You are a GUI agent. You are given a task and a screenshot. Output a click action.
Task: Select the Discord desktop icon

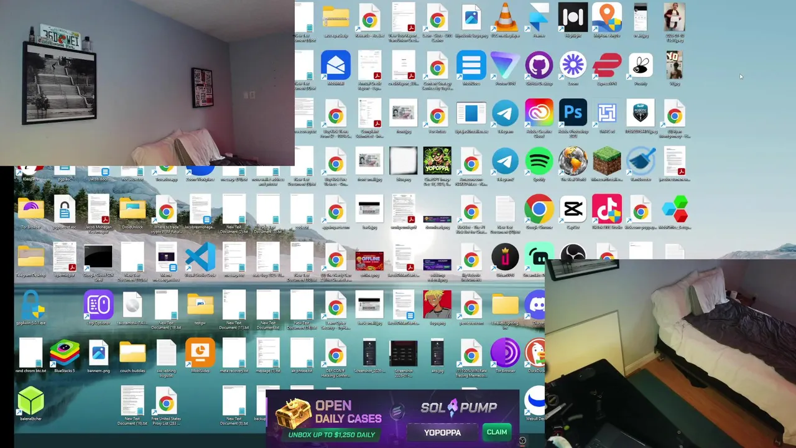(535, 305)
